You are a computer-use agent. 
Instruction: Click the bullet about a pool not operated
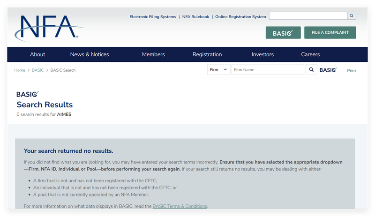91,195
